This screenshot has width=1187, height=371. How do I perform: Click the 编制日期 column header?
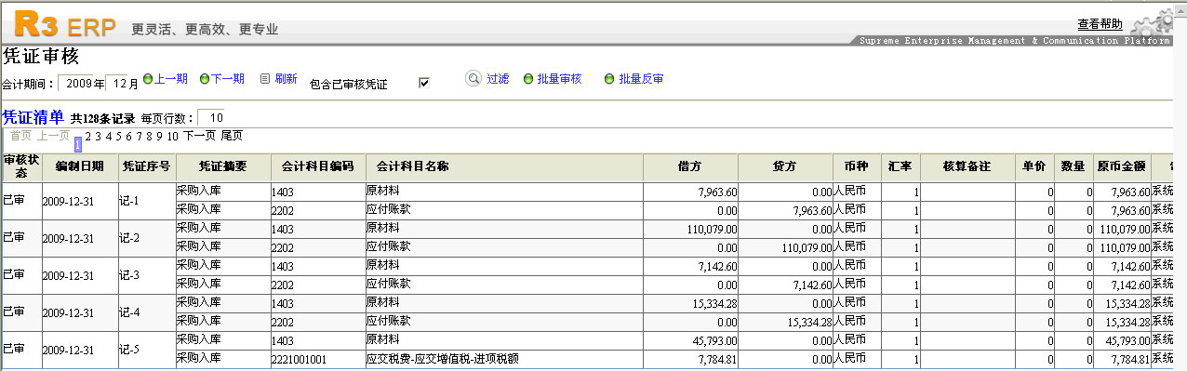click(80, 167)
